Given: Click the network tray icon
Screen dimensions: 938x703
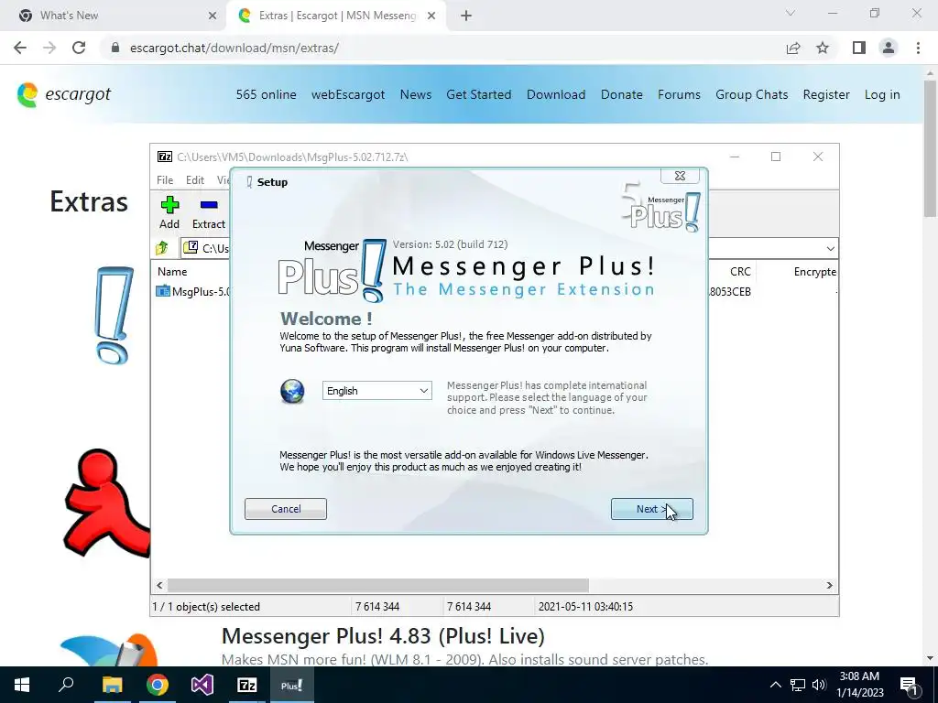Looking at the screenshot, I should (x=798, y=685).
